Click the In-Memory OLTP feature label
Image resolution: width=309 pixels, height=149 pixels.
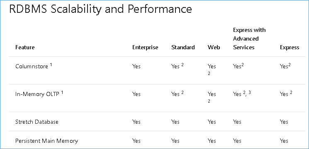[37, 94]
